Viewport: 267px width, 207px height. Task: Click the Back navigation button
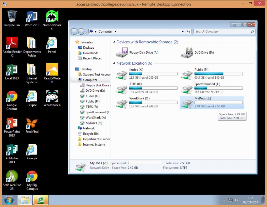tap(74, 32)
